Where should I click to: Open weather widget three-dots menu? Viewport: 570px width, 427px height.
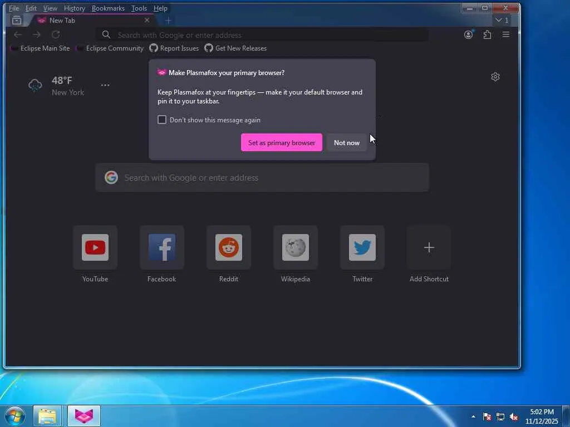(x=105, y=85)
